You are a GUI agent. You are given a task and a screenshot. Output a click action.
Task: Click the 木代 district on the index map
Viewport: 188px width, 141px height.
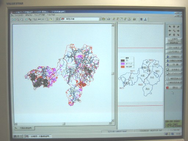[x=152, y=77]
